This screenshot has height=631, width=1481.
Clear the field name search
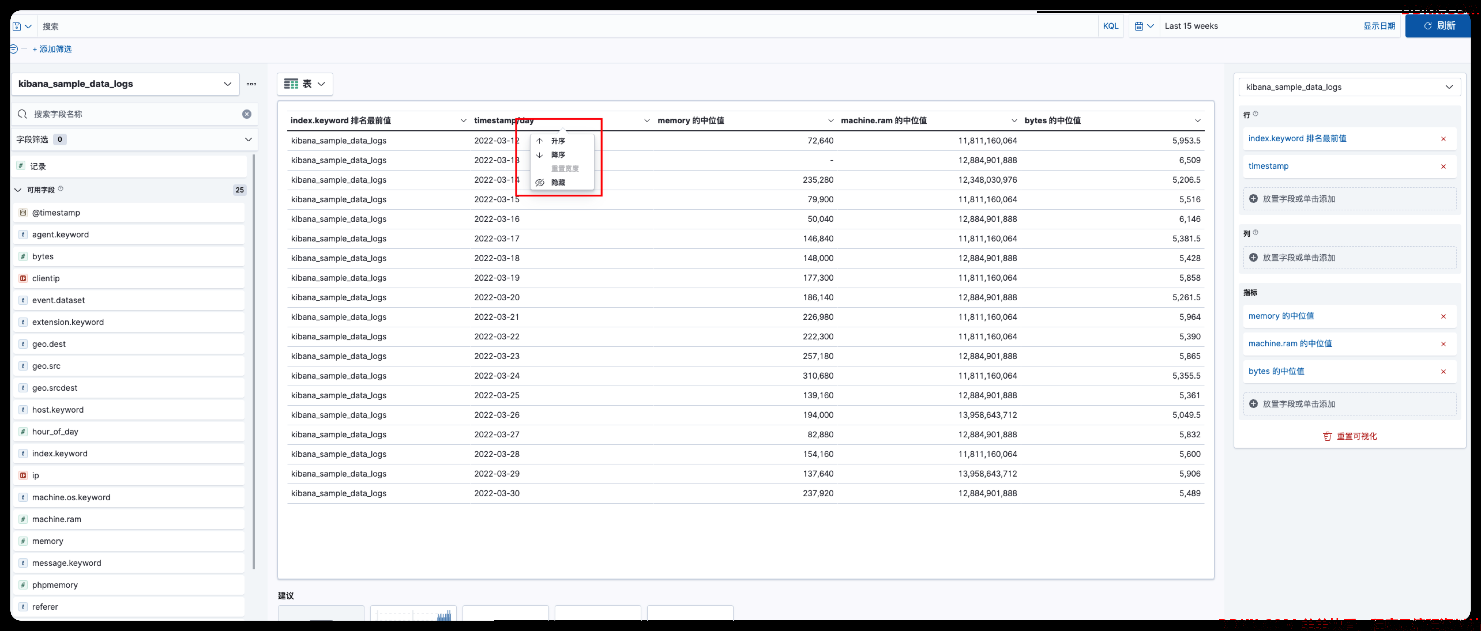[247, 114]
